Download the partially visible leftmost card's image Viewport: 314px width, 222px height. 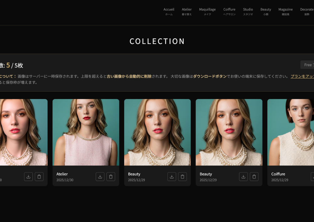click(28, 177)
